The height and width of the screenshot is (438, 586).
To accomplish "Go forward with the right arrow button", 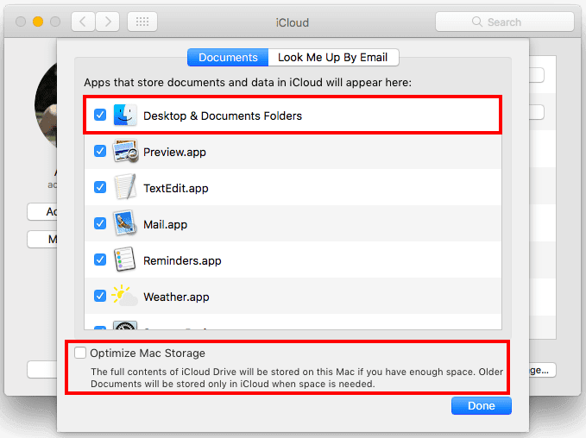I will click(x=107, y=22).
